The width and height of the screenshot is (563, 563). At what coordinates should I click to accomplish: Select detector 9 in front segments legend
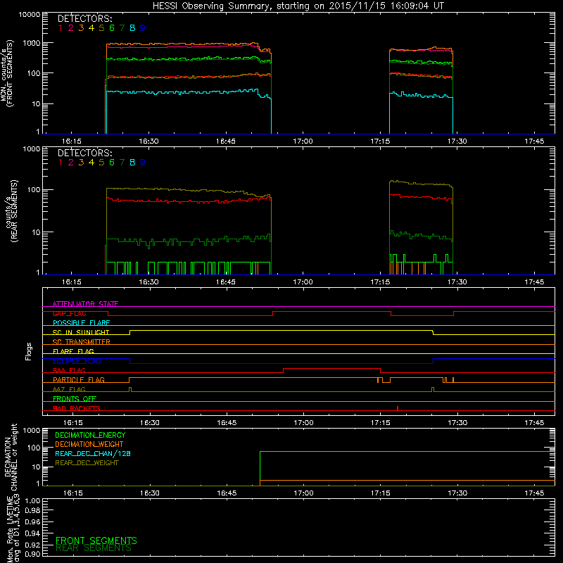(x=143, y=28)
